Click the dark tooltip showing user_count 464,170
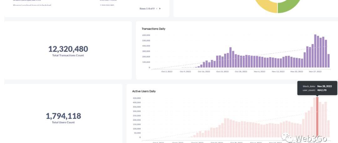This screenshot has width=338, height=143. (318, 88)
